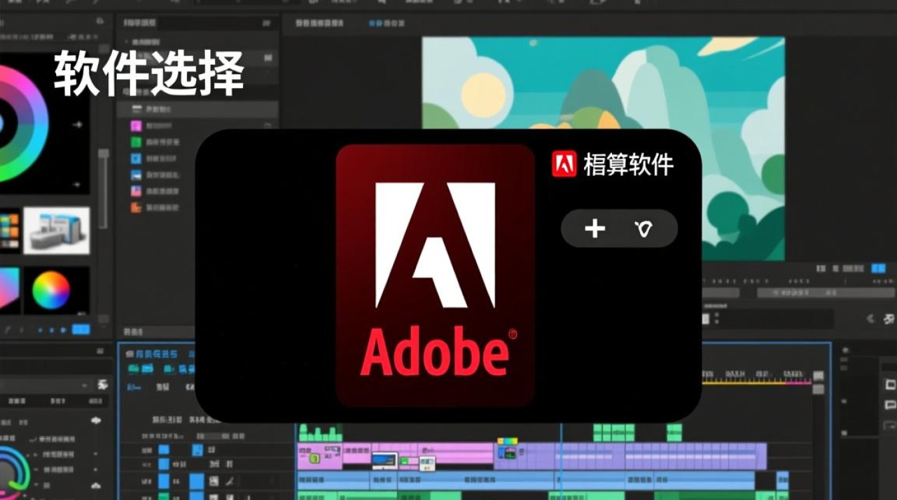The image size is (897, 500).
Task: Click the plus icon in the overlay pill
Action: pyautogui.click(x=595, y=229)
